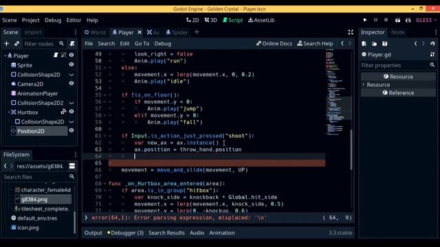The width and height of the screenshot is (440, 247).
Task: Switch to the World scene tab
Action: coord(95,32)
